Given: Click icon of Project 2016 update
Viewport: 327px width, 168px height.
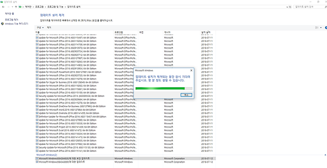Looking at the screenshot, I should coord(37,127).
